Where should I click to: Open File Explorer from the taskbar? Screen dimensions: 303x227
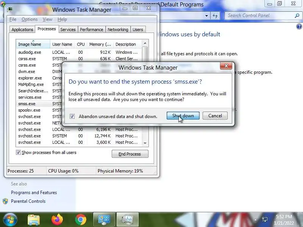pyautogui.click(x=34, y=220)
